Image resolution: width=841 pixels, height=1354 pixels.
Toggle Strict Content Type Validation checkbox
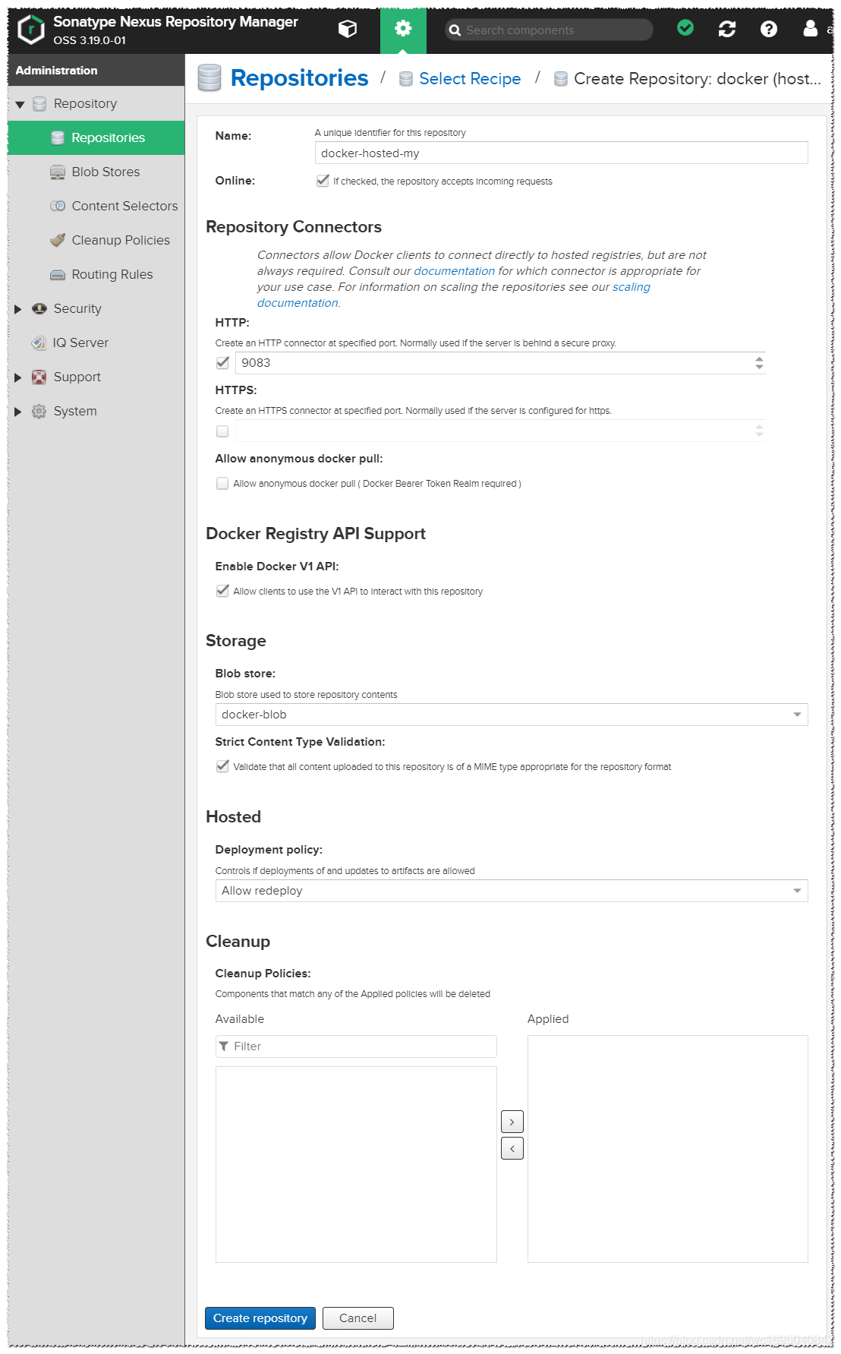click(222, 766)
